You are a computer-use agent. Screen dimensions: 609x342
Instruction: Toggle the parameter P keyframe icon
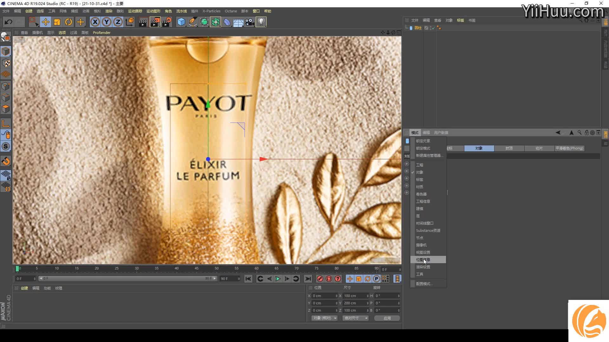coord(377,279)
